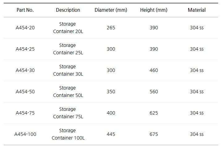Select part number A454-75

pyautogui.click(x=25, y=113)
